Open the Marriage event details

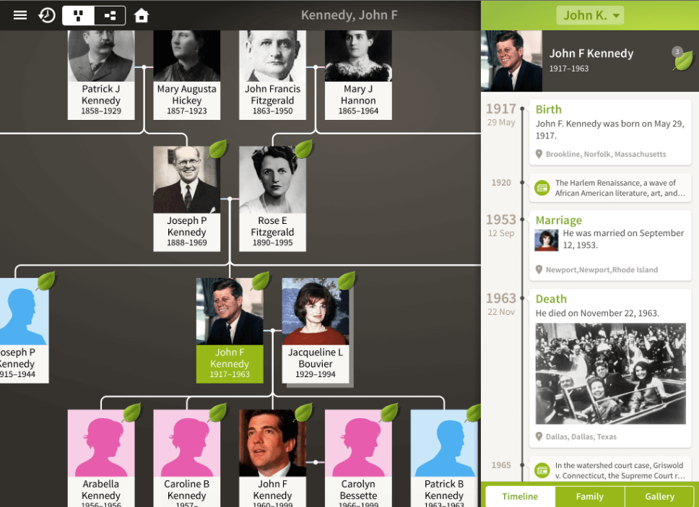click(x=559, y=220)
